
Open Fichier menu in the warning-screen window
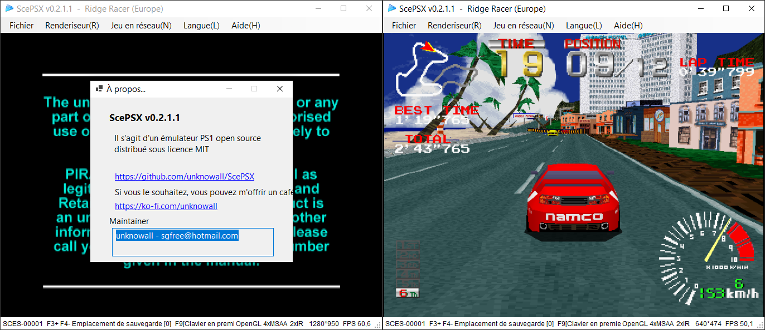(21, 26)
